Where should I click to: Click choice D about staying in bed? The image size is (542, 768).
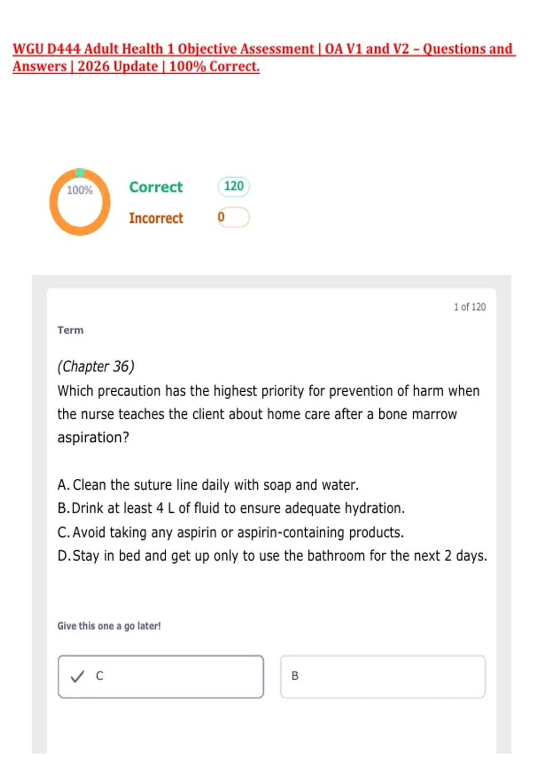pyautogui.click(x=272, y=556)
